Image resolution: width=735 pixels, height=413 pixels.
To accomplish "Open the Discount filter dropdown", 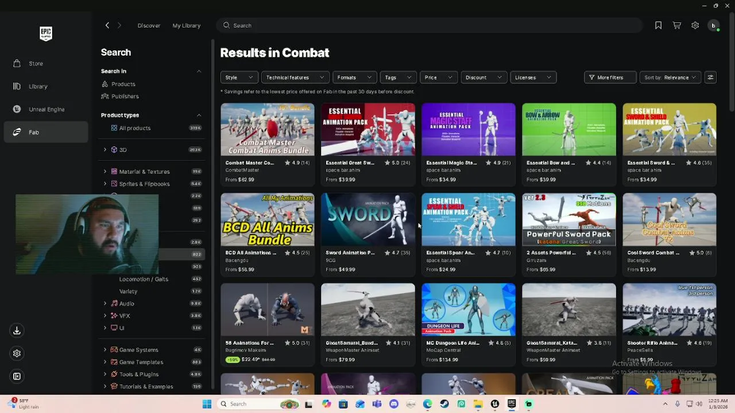I will pyautogui.click(x=483, y=77).
